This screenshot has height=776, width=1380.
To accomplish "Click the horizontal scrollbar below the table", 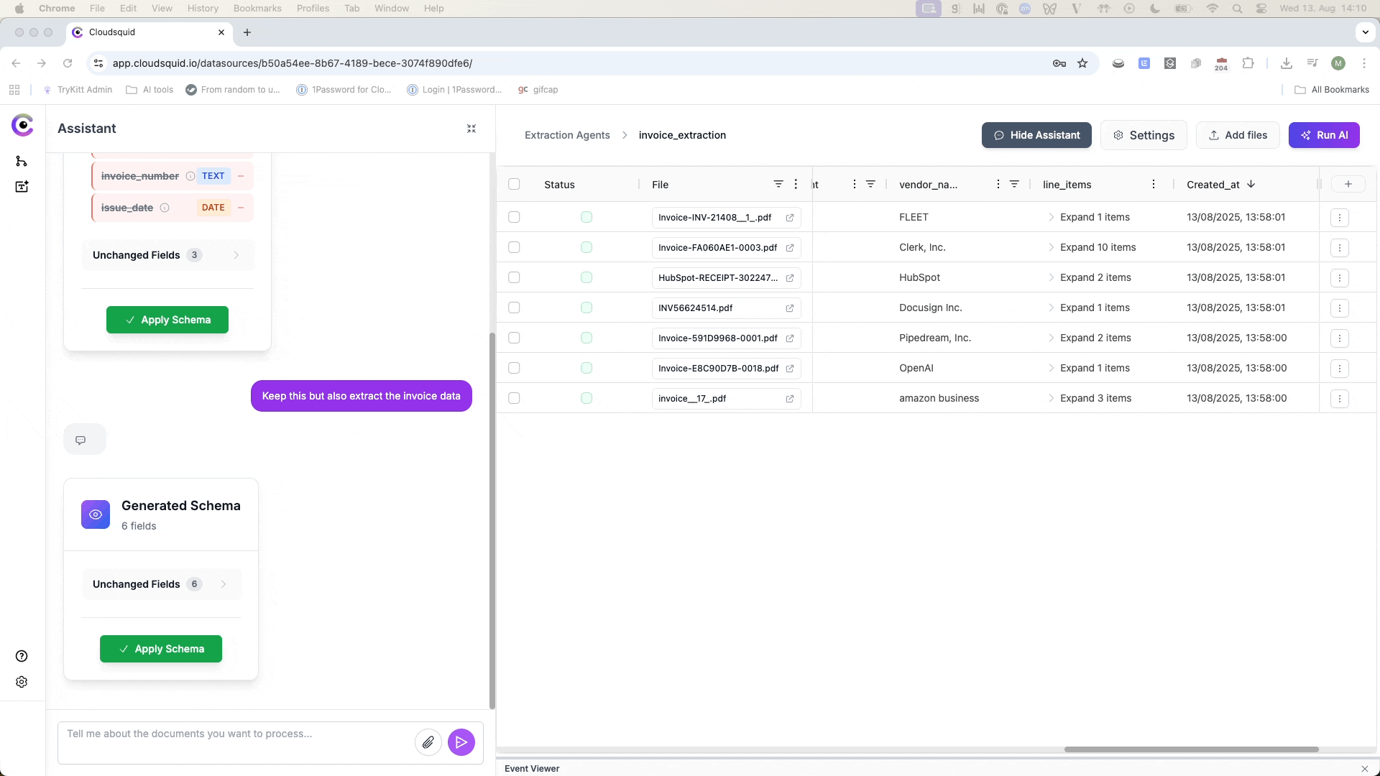I will [x=1191, y=749].
